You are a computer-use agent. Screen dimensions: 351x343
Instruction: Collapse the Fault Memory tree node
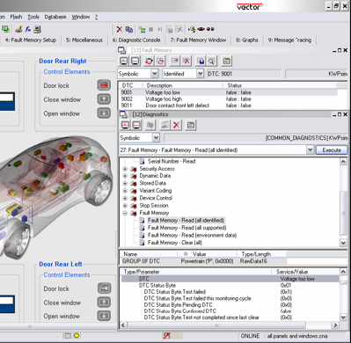125,213
